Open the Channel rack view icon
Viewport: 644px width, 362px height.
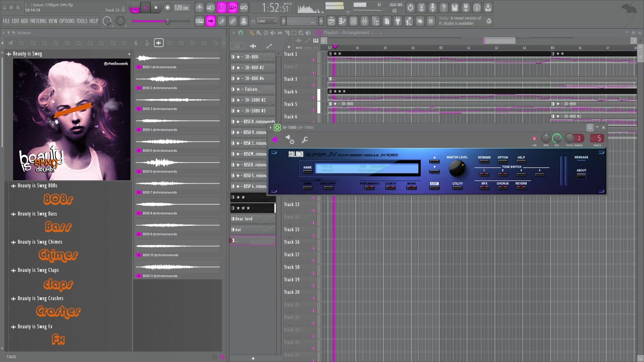click(354, 21)
